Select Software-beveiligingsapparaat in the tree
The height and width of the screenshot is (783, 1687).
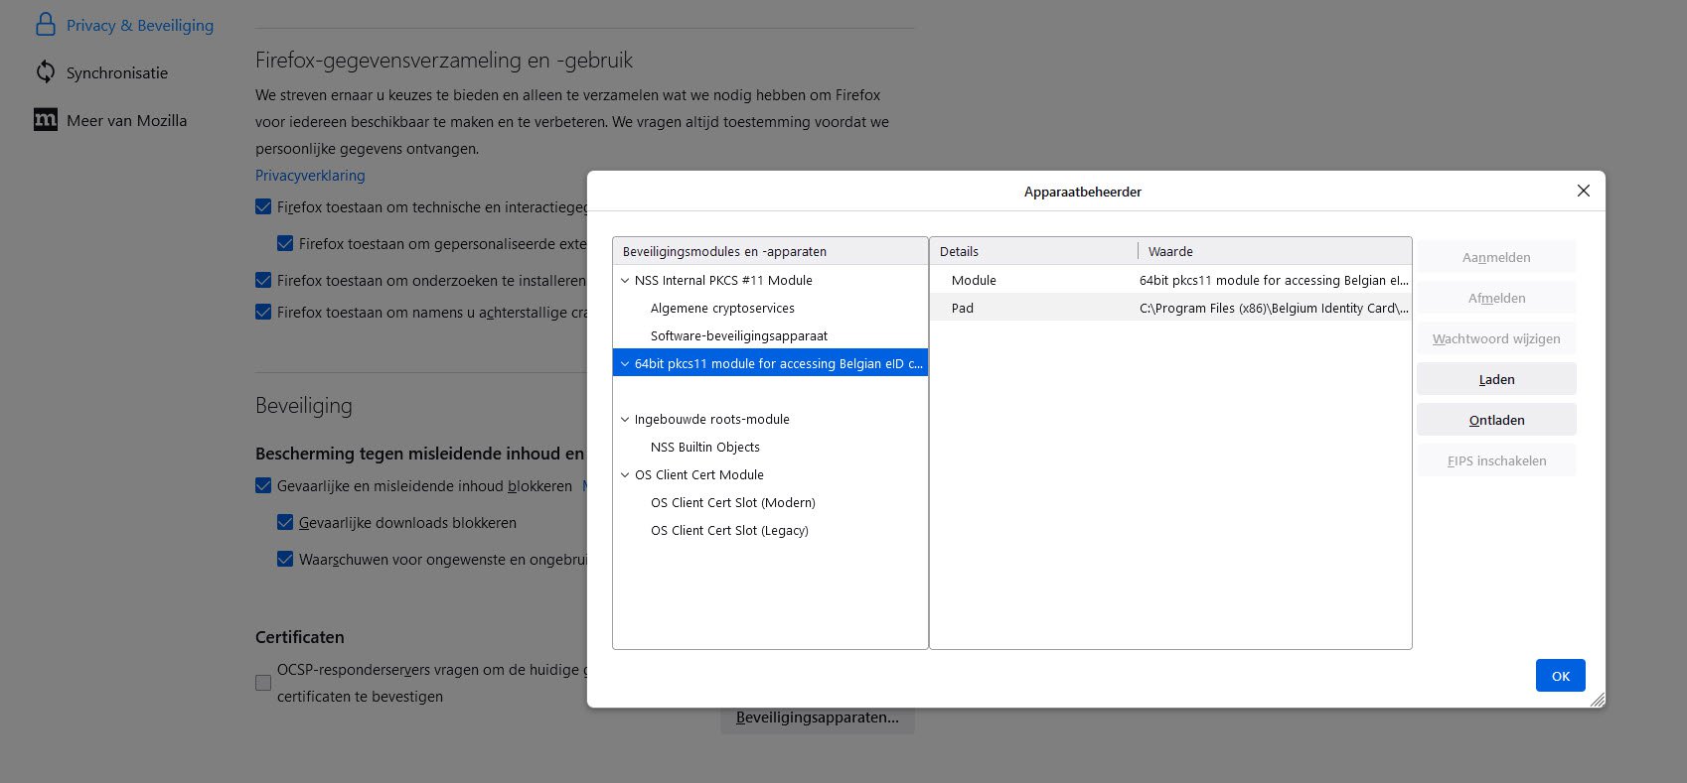(x=739, y=335)
